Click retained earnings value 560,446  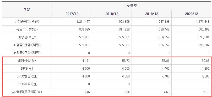[x=164, y=29]
